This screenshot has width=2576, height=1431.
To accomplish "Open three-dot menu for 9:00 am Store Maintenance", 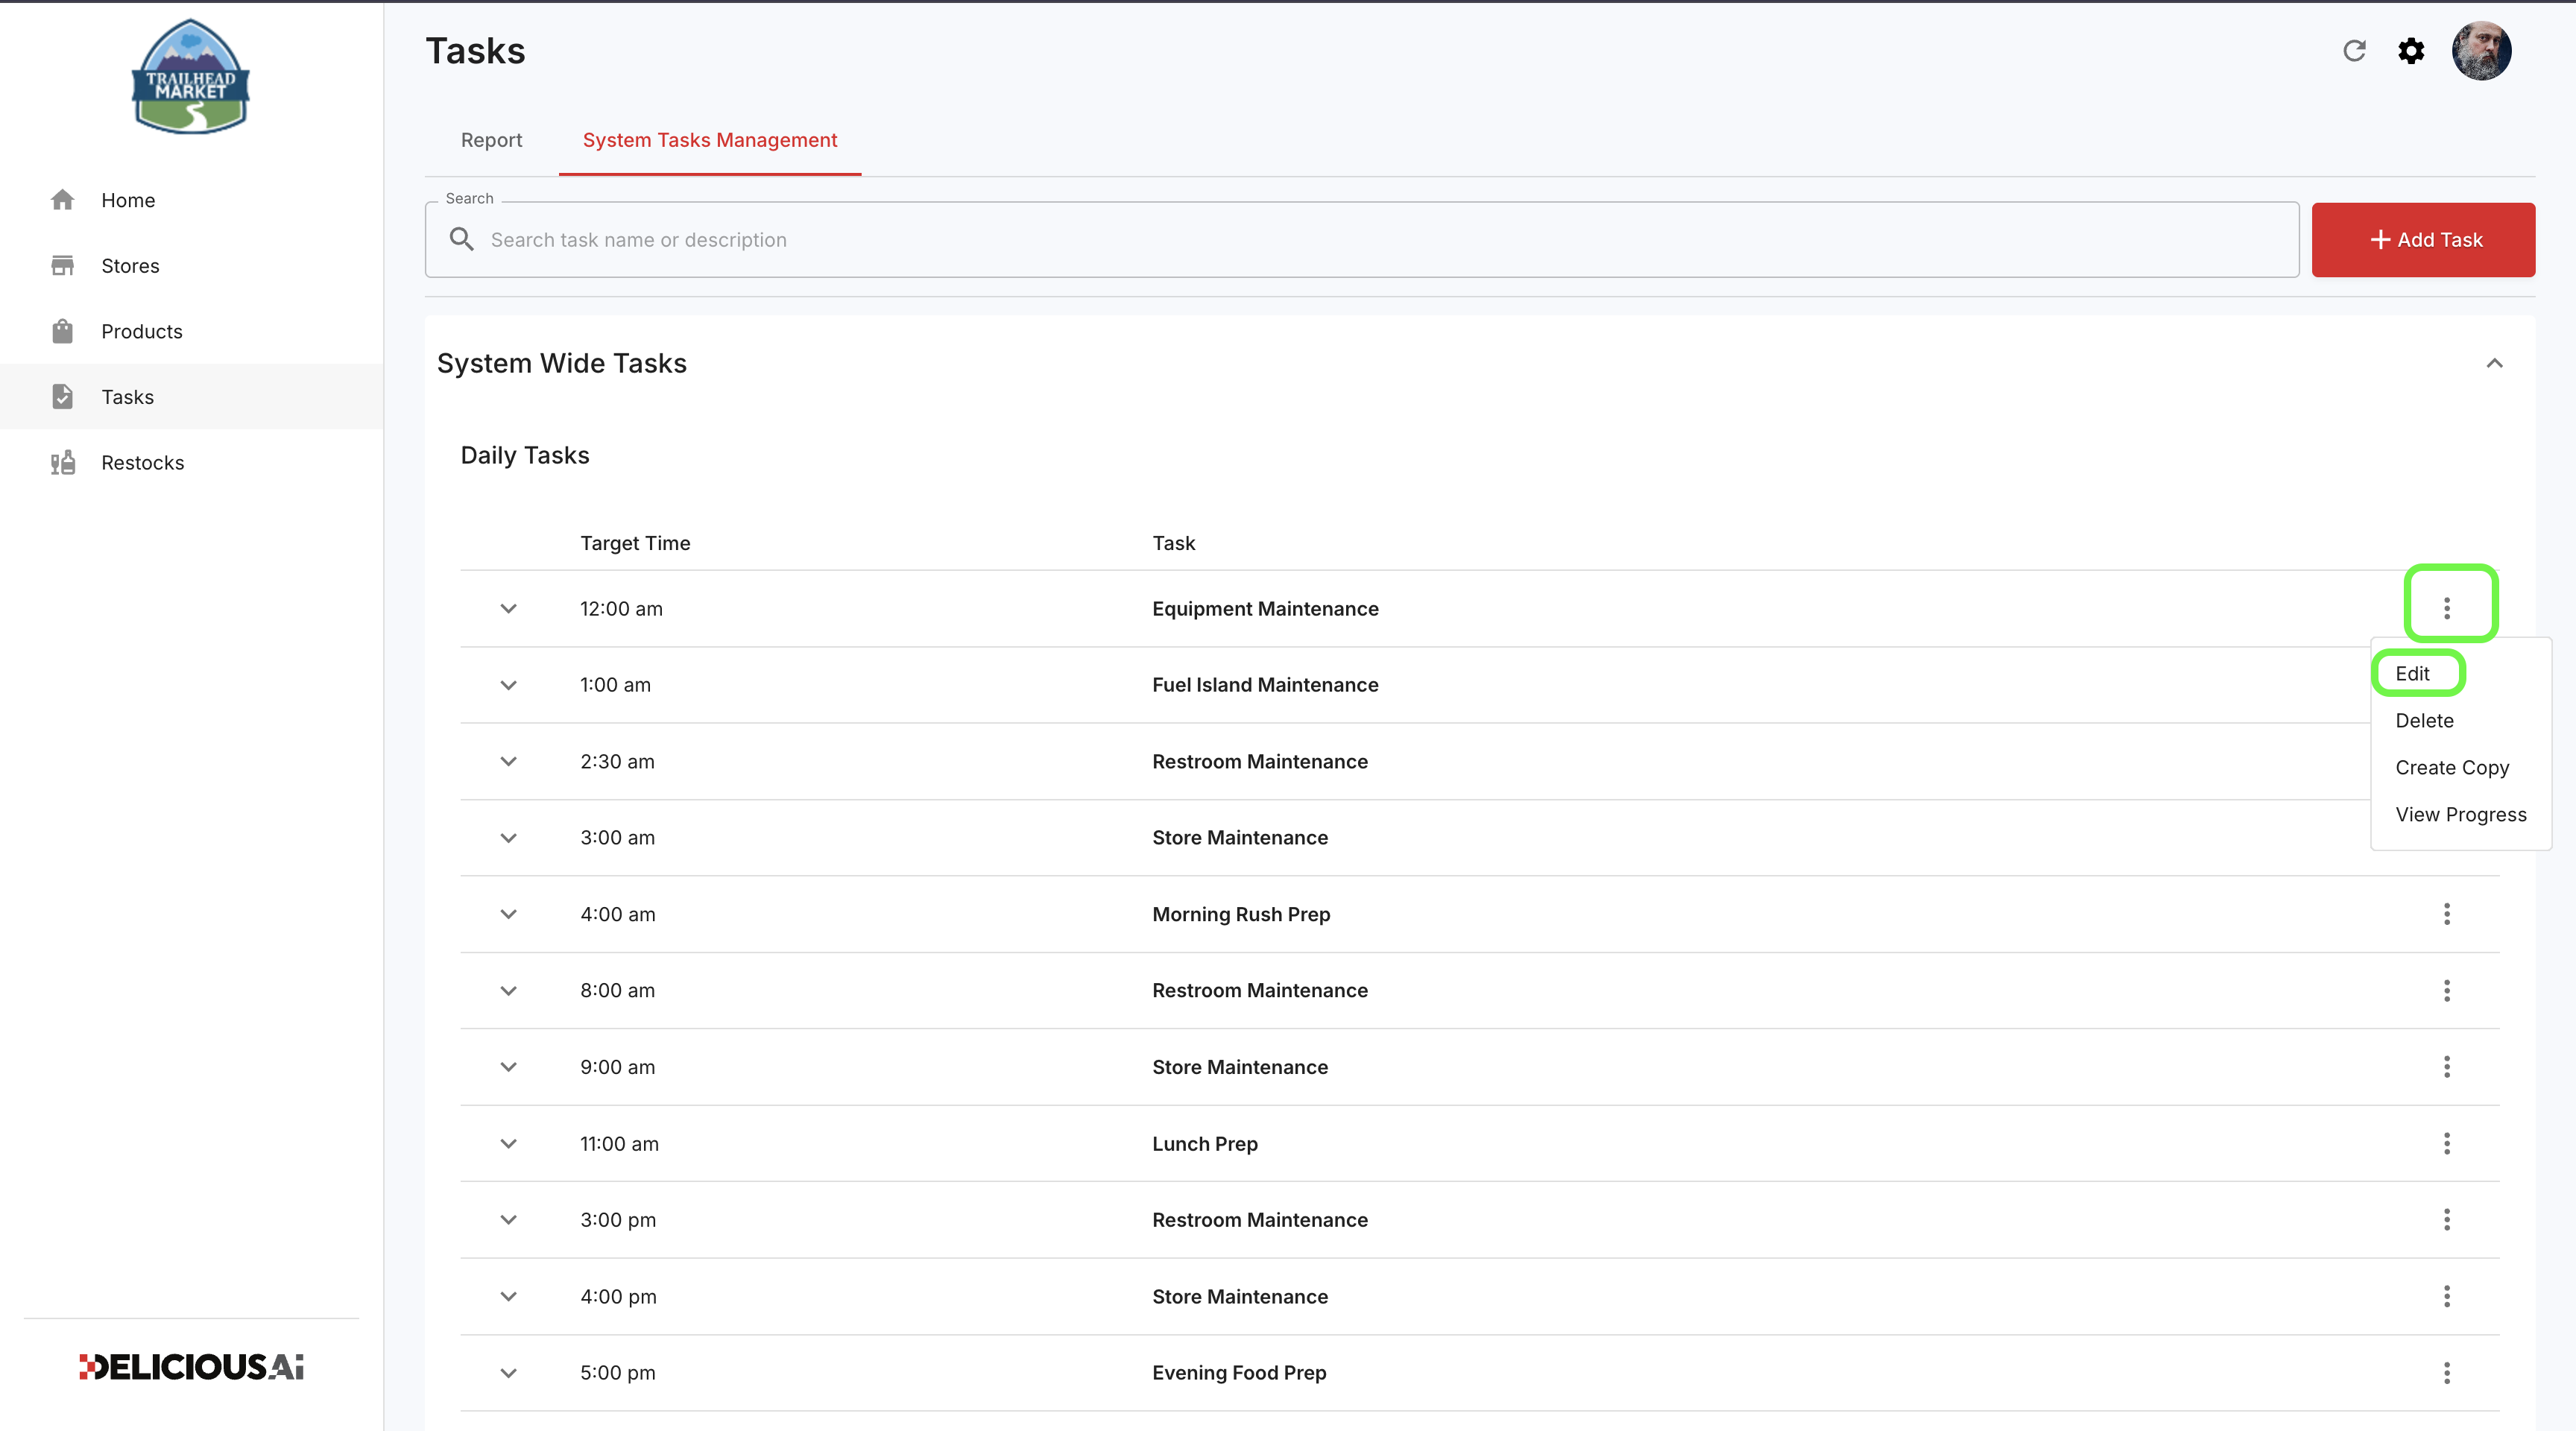I will tap(2447, 1067).
